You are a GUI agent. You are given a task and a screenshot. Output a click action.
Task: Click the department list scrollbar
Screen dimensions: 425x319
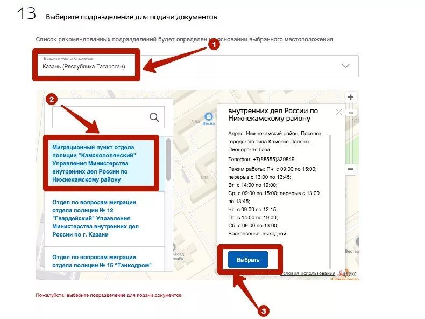[168, 159]
